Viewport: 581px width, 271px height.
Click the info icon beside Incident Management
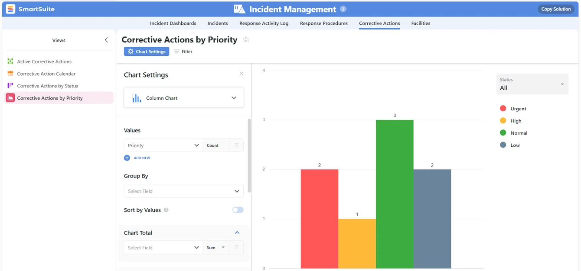point(343,9)
